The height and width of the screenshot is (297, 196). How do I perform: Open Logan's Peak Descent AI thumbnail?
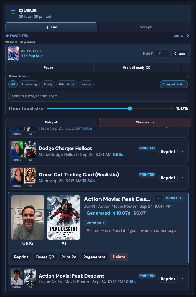pyautogui.click(x=30, y=277)
